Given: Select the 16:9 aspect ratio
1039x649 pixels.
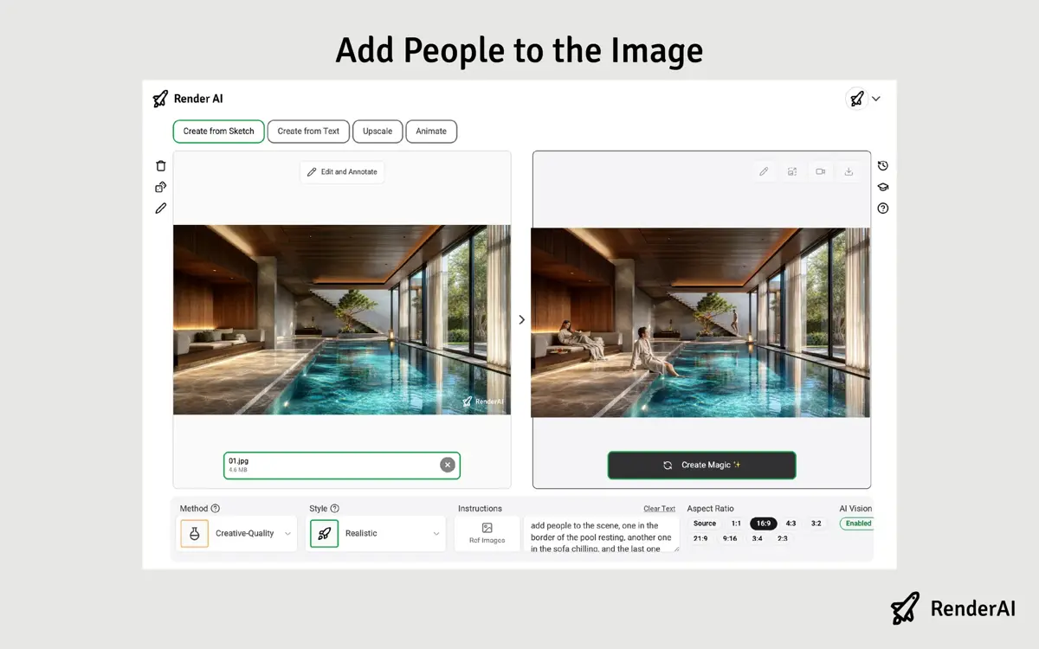Looking at the screenshot, I should pyautogui.click(x=764, y=524).
